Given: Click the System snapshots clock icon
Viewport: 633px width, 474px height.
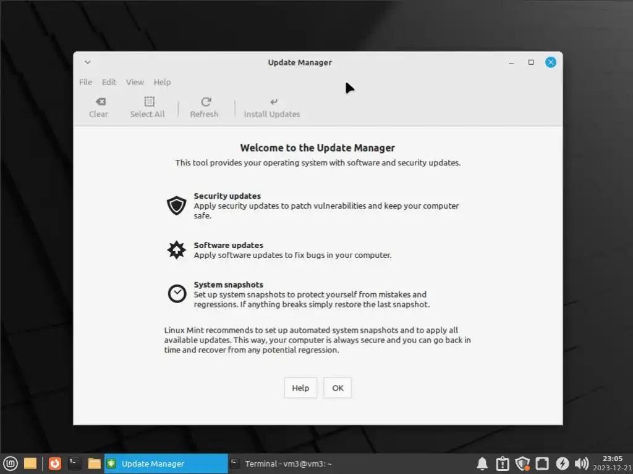Looking at the screenshot, I should (177, 293).
